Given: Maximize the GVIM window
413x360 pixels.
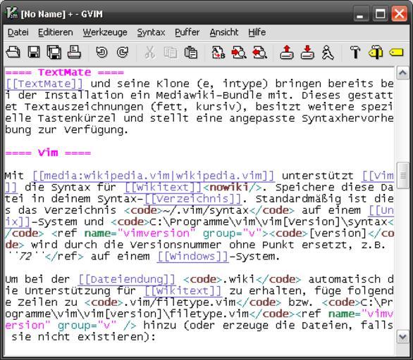Looking at the screenshot, I should [x=380, y=13].
